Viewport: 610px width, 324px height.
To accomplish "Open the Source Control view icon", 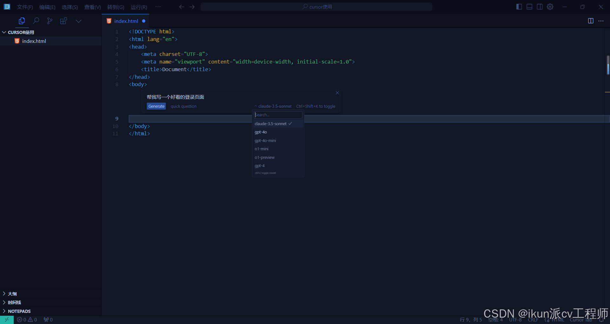I will click(50, 21).
